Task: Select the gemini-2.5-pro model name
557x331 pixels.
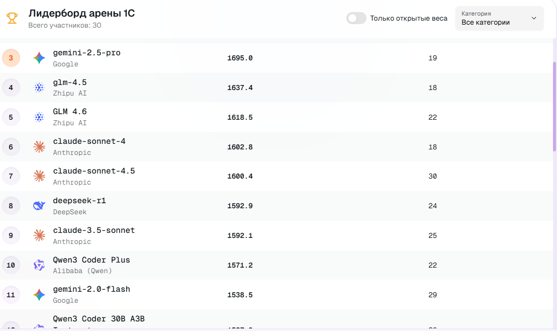Action: [86, 53]
